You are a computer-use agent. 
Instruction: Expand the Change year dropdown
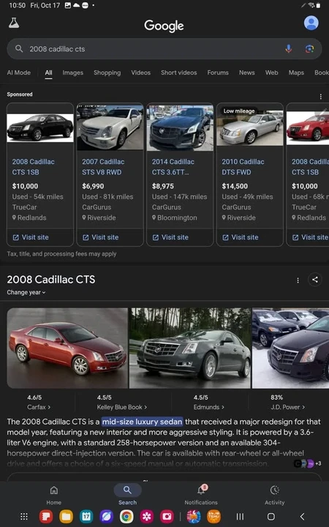click(26, 292)
